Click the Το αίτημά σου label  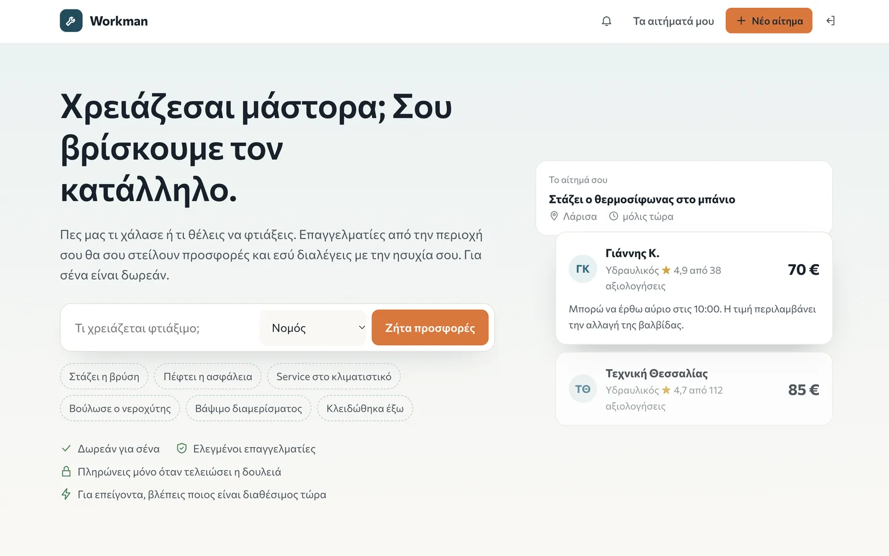[x=578, y=180]
